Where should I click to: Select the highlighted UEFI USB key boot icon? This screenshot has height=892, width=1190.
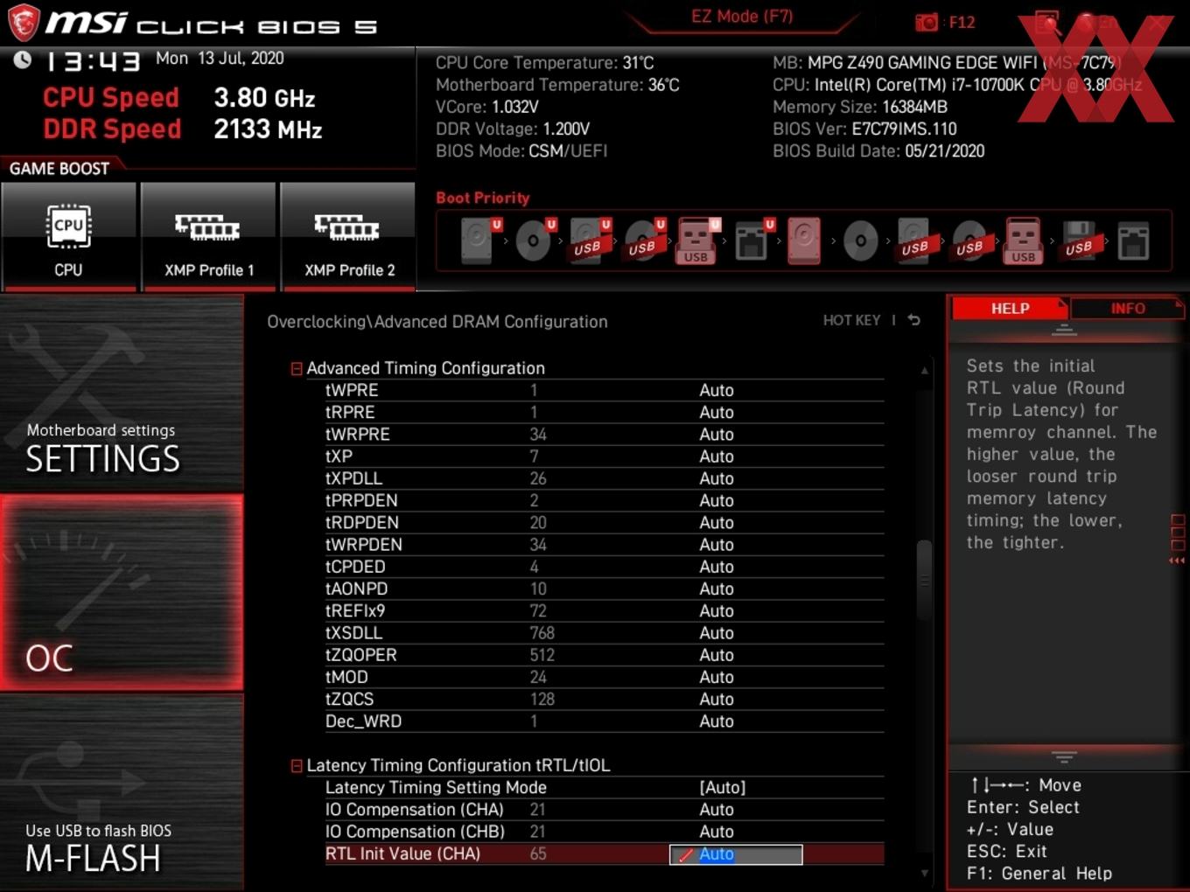pyautogui.click(x=697, y=240)
